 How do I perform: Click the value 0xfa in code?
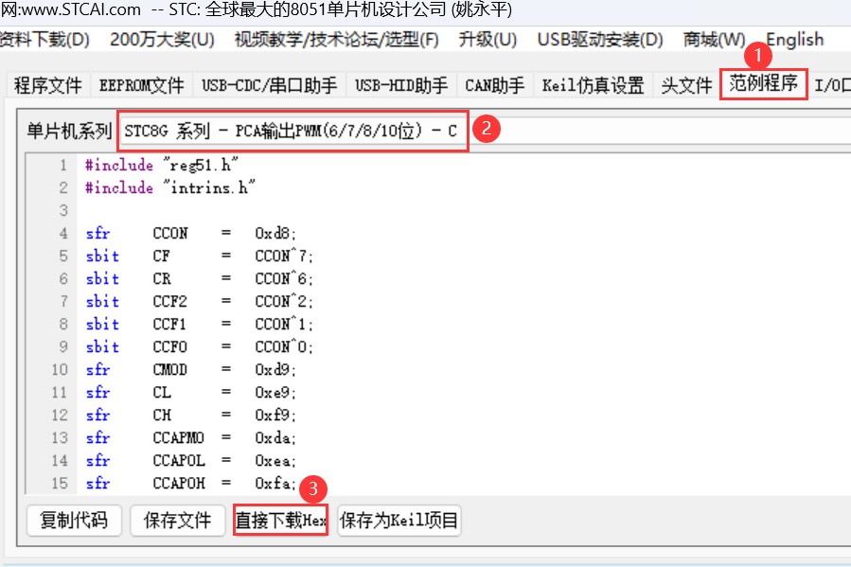[x=273, y=484]
